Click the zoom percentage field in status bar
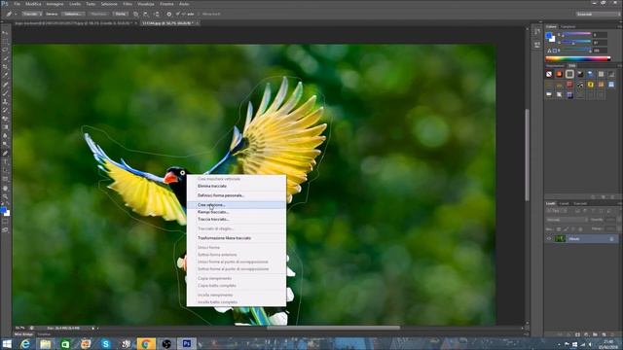The height and width of the screenshot is (350, 623). pos(19,329)
